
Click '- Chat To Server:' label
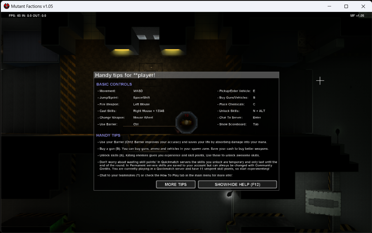pos(230,118)
